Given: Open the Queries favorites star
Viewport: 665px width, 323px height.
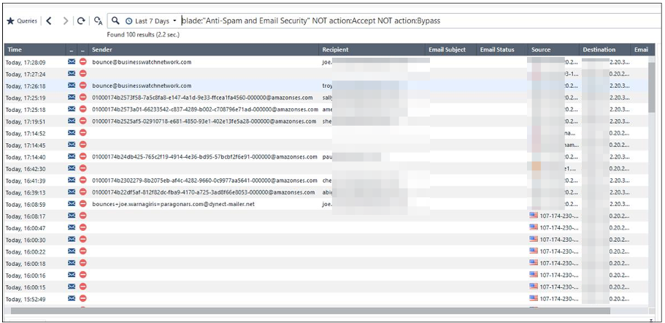Looking at the screenshot, I should [10, 21].
